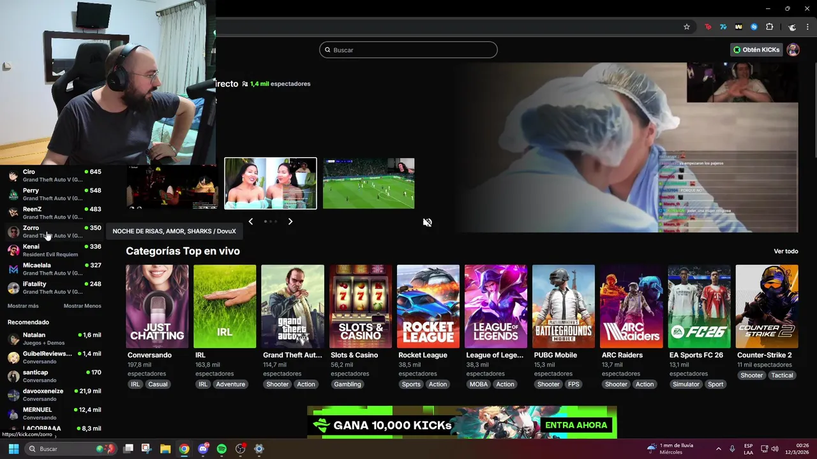The width and height of the screenshot is (817, 459).
Task: Focus the Kick Buscar search field
Action: 408,50
